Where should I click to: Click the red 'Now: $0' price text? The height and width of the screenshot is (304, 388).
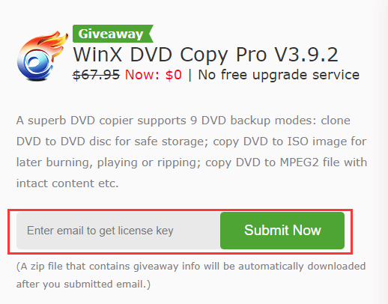pos(154,75)
